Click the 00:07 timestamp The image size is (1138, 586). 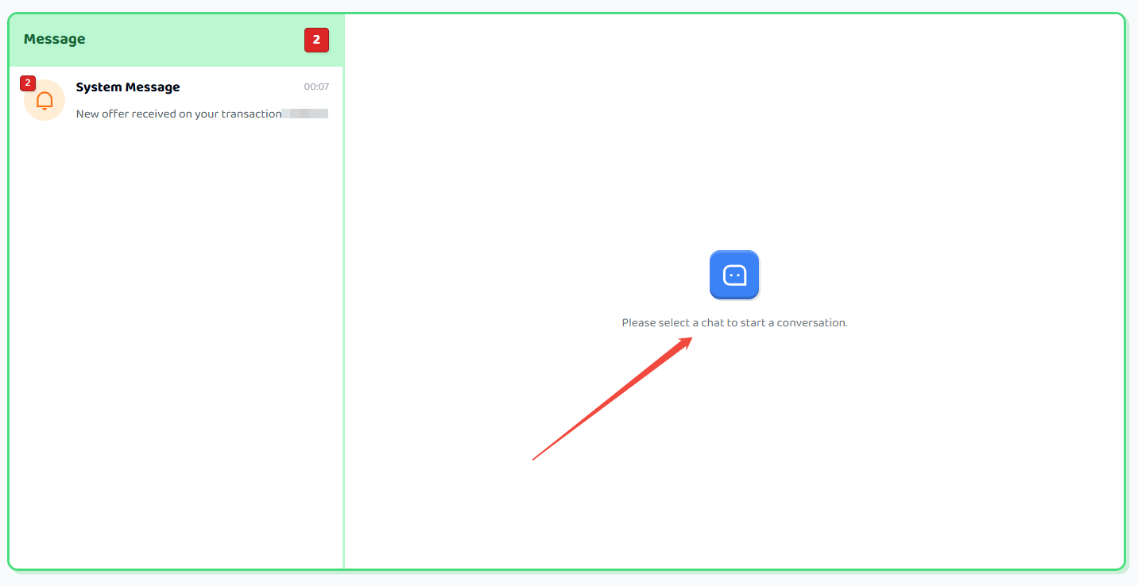pyautogui.click(x=316, y=87)
